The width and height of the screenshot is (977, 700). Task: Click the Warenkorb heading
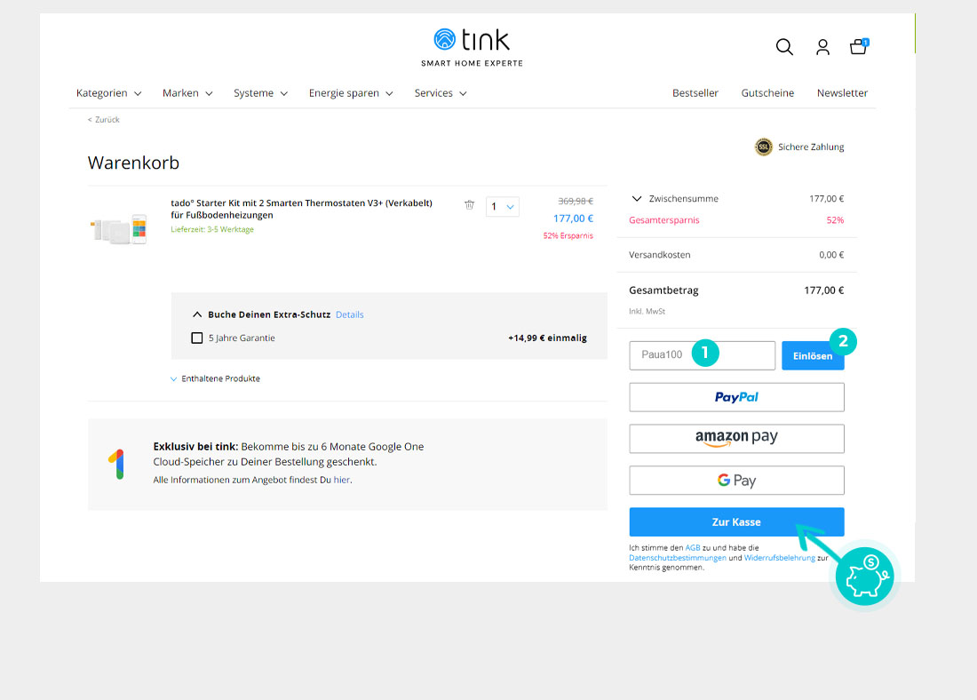pos(133,163)
